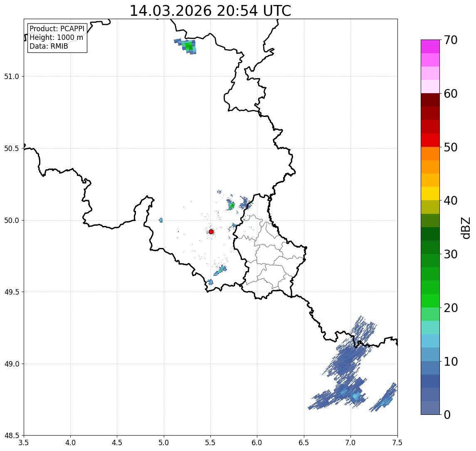Click longitude axis label 7.0
Image resolution: width=476 pixels, height=451 pixels.
click(x=351, y=443)
